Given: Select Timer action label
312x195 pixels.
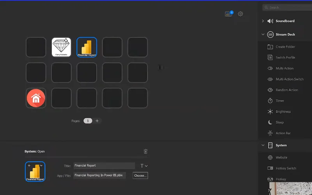Looking at the screenshot, I should coord(280,101).
